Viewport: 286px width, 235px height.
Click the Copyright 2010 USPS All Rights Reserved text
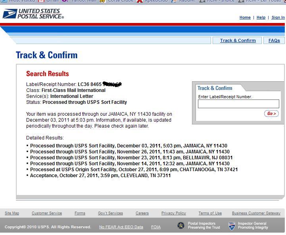[48, 227]
